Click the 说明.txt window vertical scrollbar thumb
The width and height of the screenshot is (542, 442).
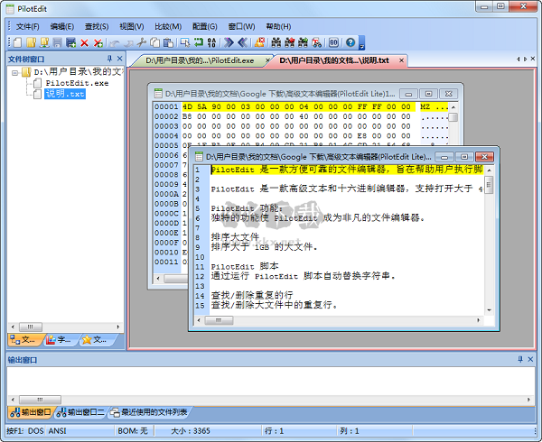[x=489, y=185]
